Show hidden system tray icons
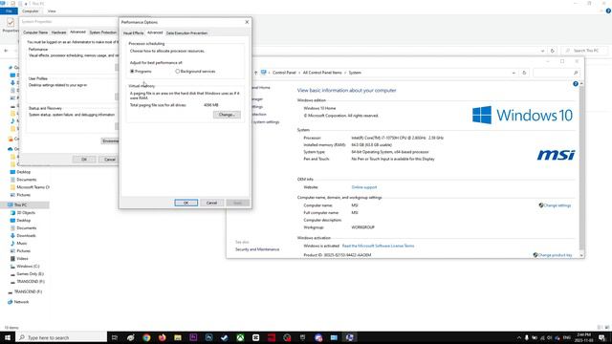 pyautogui.click(x=518, y=337)
